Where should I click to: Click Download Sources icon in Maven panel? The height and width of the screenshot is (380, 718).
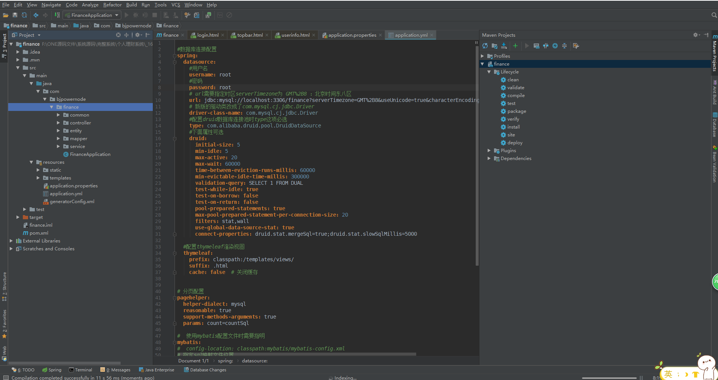(x=504, y=46)
